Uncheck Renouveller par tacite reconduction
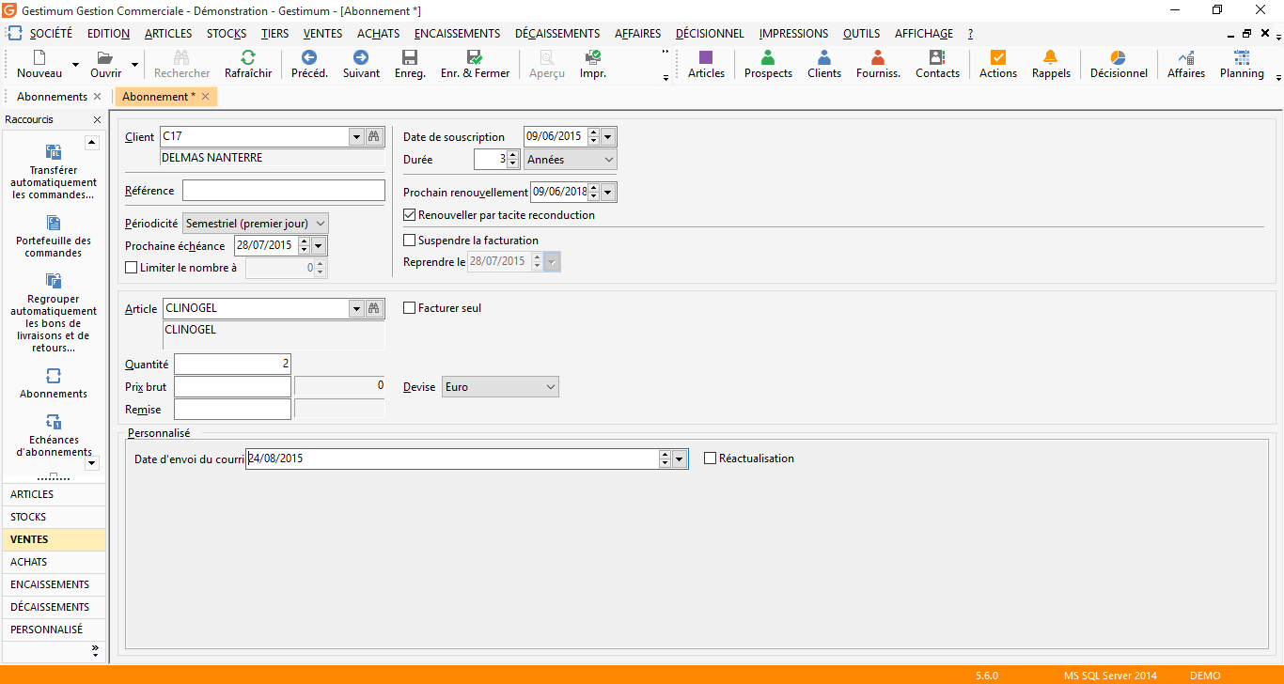The width and height of the screenshot is (1284, 684). 409,215
